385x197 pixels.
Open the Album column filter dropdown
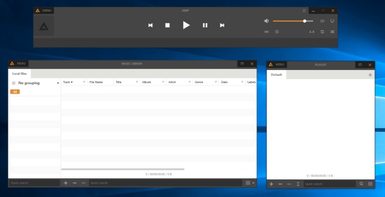163,82
